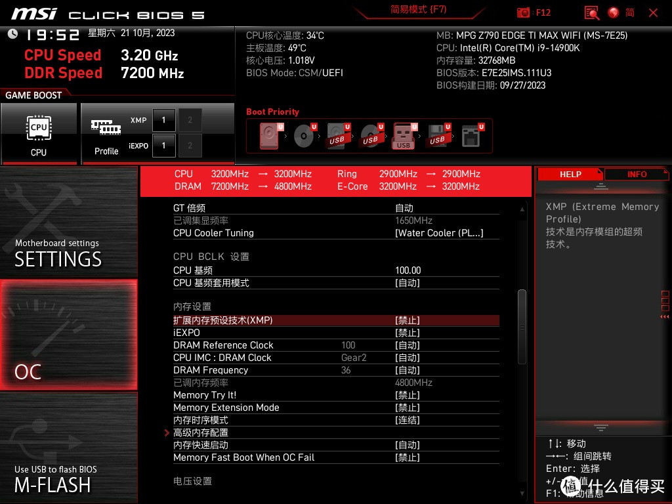Click the red side-panel collapse arrows
This screenshot has height=504, width=672.
click(x=665, y=317)
